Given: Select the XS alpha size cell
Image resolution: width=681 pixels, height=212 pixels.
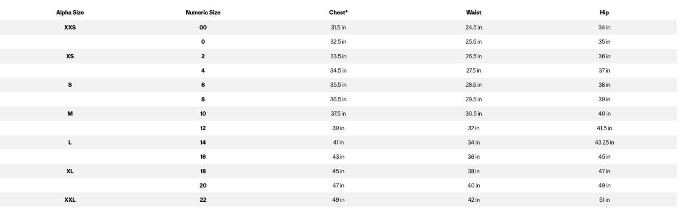Looking at the screenshot, I should click(70, 56).
